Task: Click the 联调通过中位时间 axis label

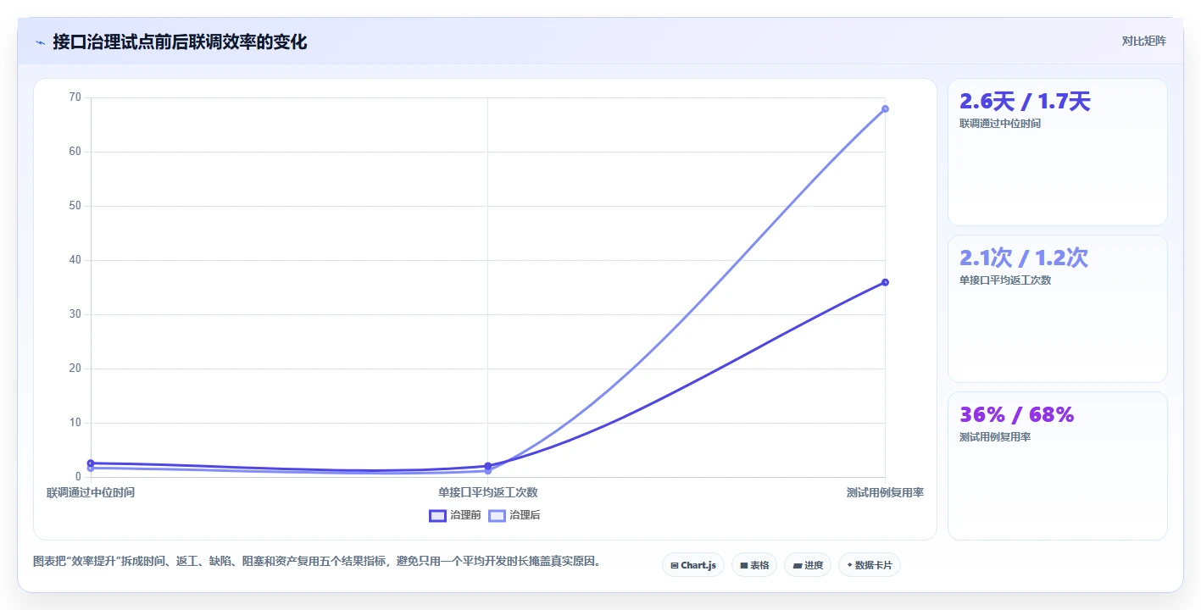Action: (91, 492)
